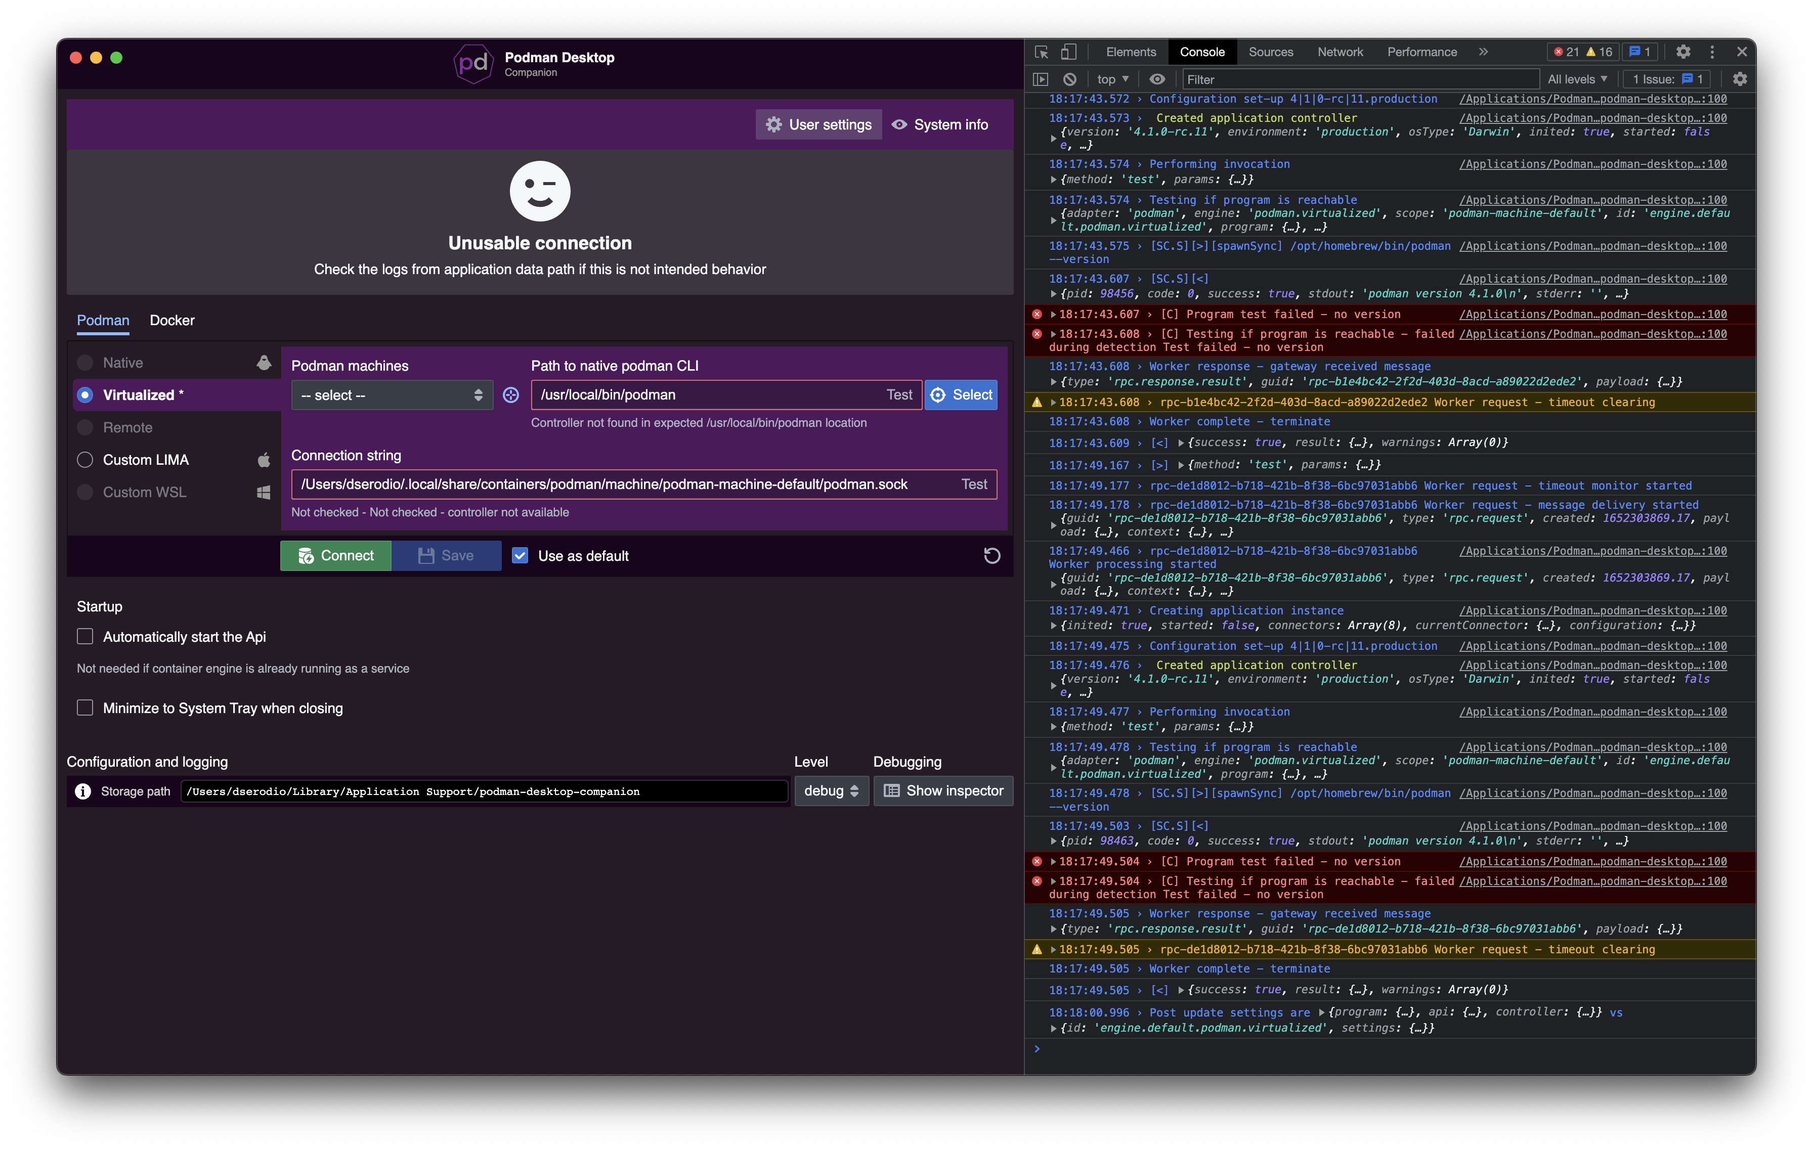The image size is (1813, 1150).
Task: Toggle the device emulation icon in DevTools
Action: coord(1068,52)
